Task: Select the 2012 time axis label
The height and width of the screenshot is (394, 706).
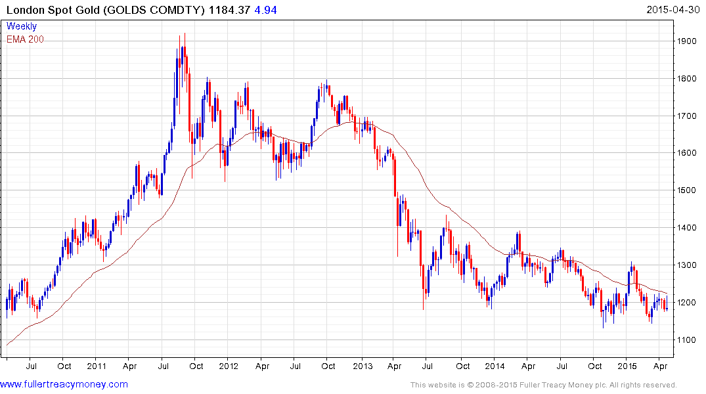Action: (229, 366)
